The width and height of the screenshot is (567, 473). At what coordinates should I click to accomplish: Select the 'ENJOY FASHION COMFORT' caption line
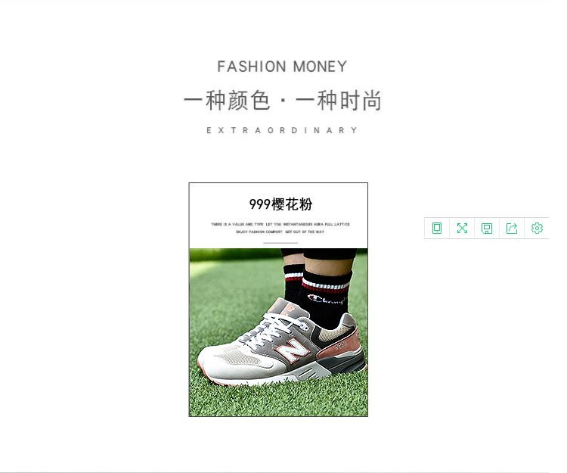tap(280, 232)
